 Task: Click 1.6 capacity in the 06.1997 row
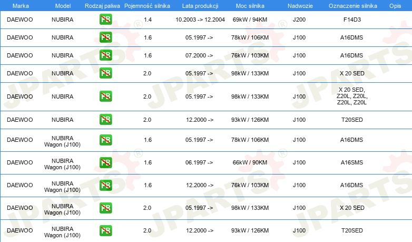(x=148, y=162)
